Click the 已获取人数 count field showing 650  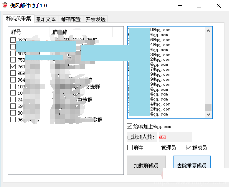click(x=175, y=137)
